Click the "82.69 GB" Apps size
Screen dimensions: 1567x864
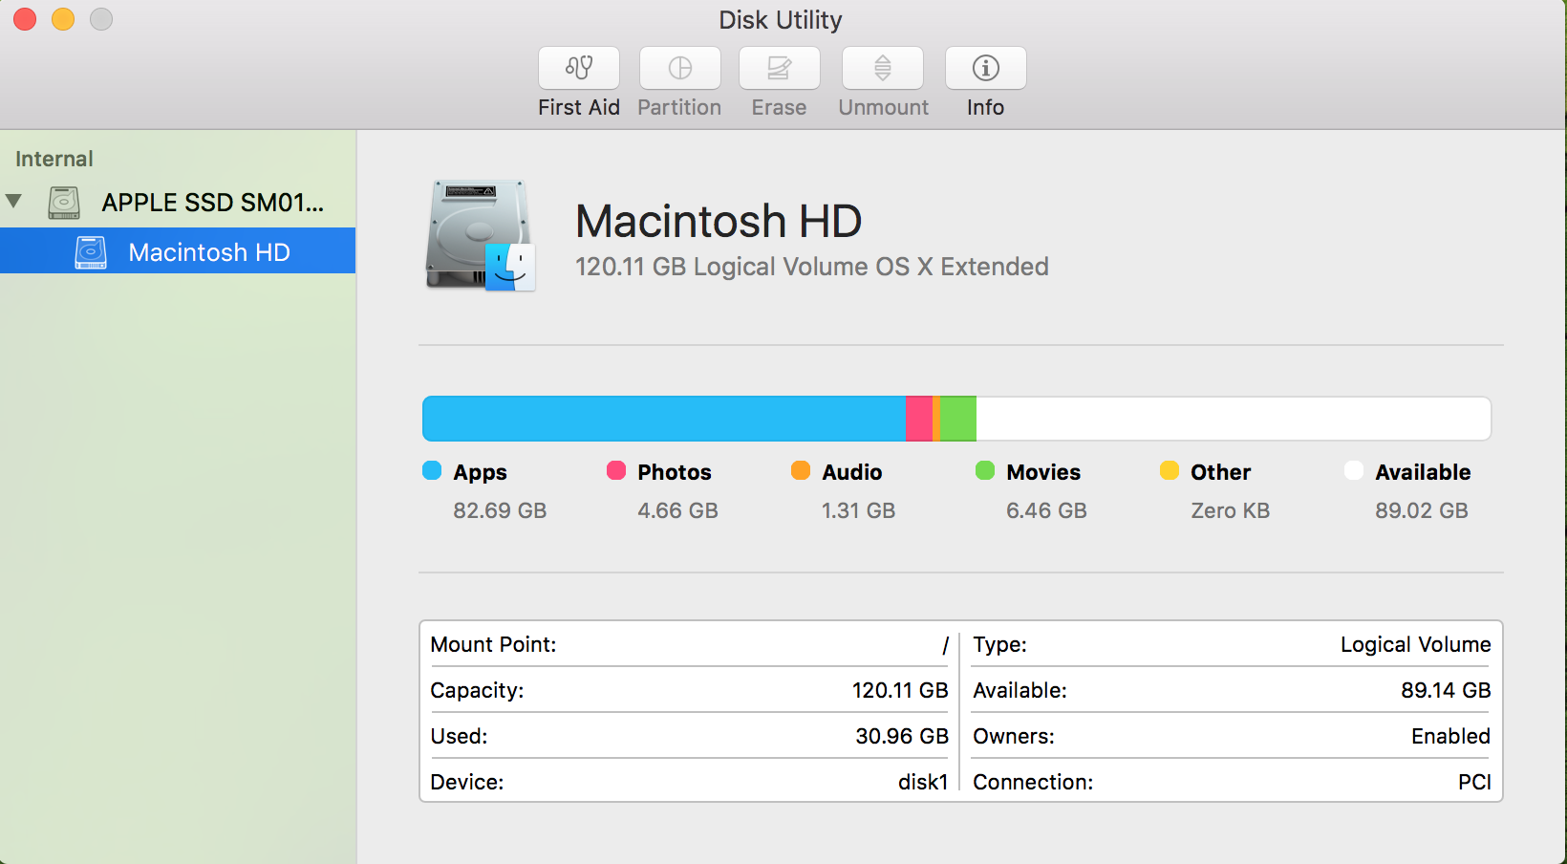click(x=500, y=510)
